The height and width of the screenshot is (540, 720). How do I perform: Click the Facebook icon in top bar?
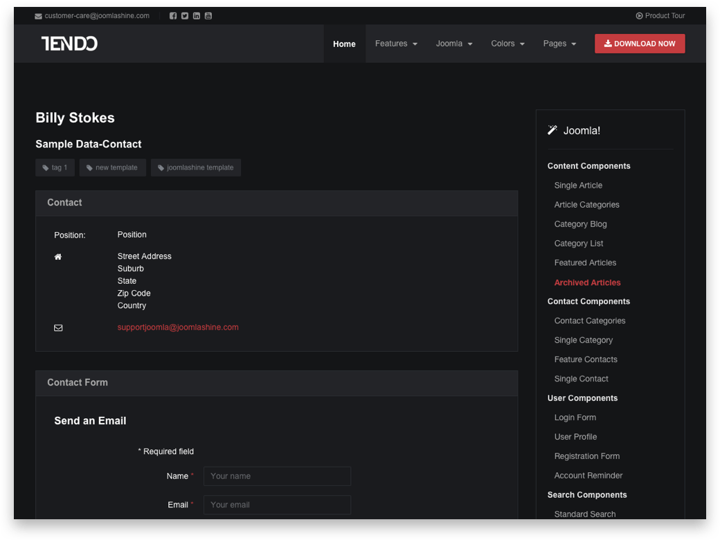pyautogui.click(x=172, y=16)
